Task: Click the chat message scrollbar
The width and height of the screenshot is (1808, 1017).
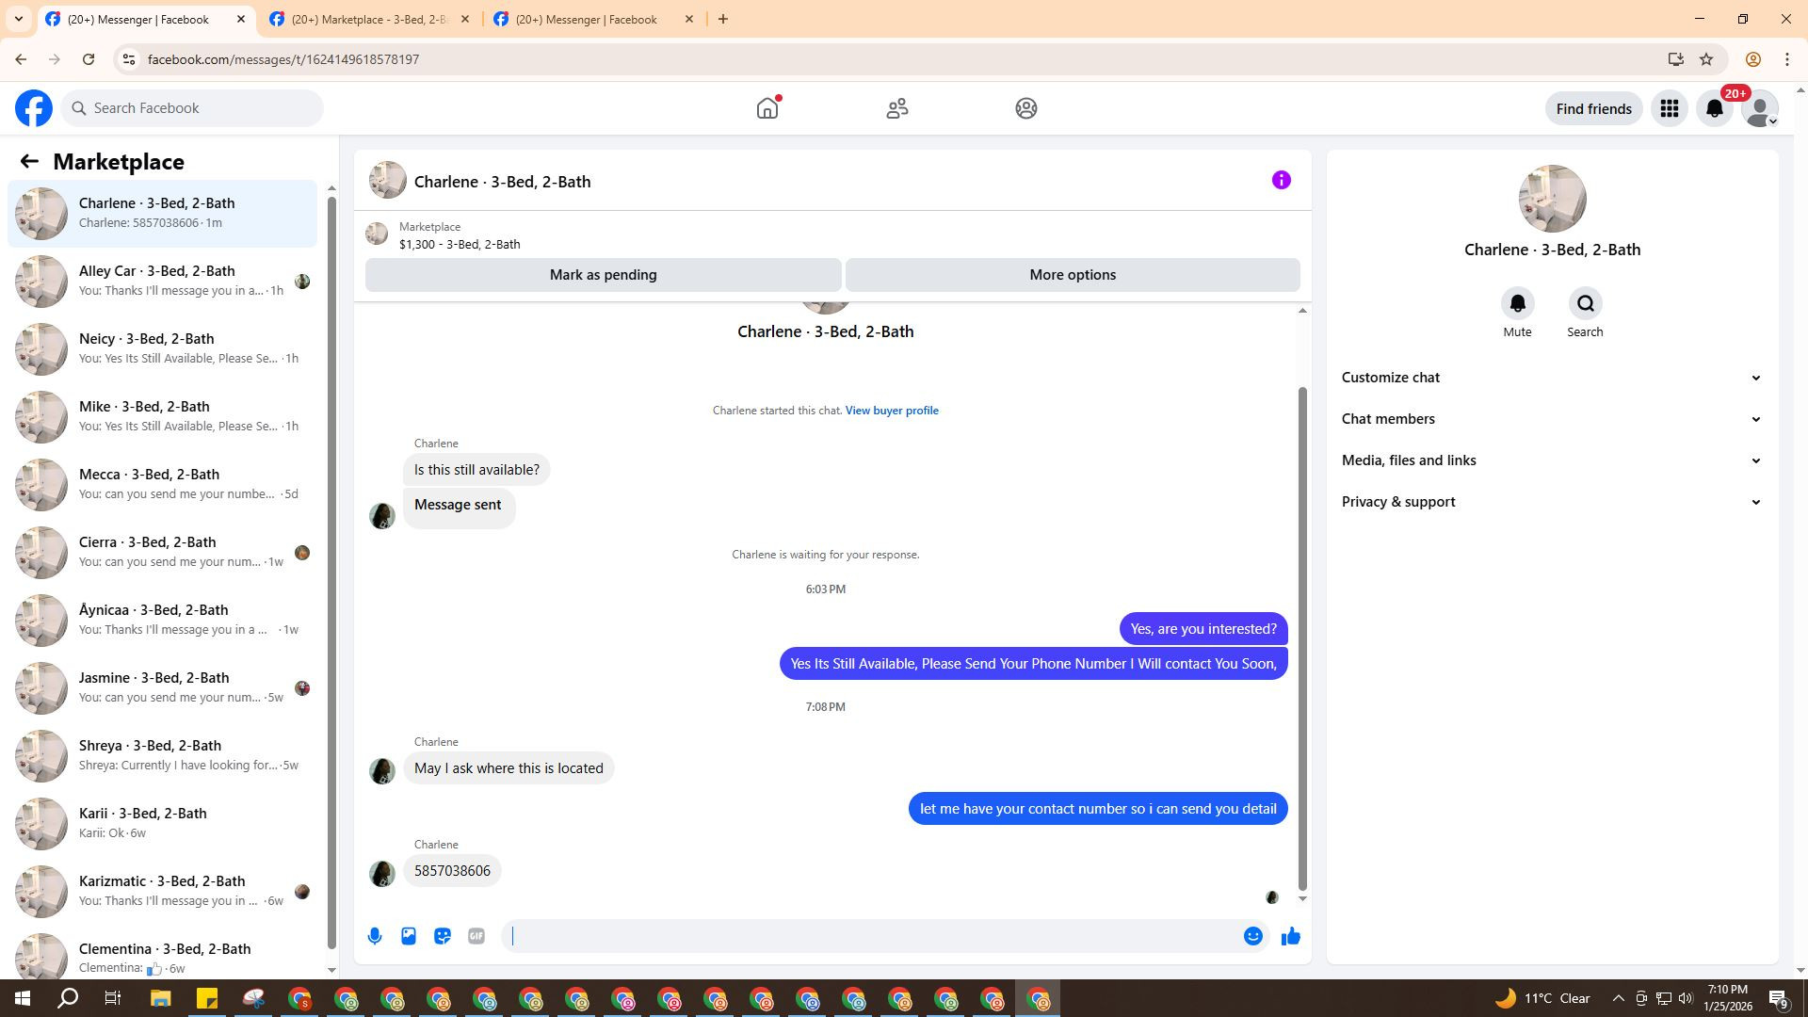Action: coord(1302,638)
